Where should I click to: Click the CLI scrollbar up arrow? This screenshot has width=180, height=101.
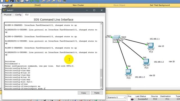point(101,24)
